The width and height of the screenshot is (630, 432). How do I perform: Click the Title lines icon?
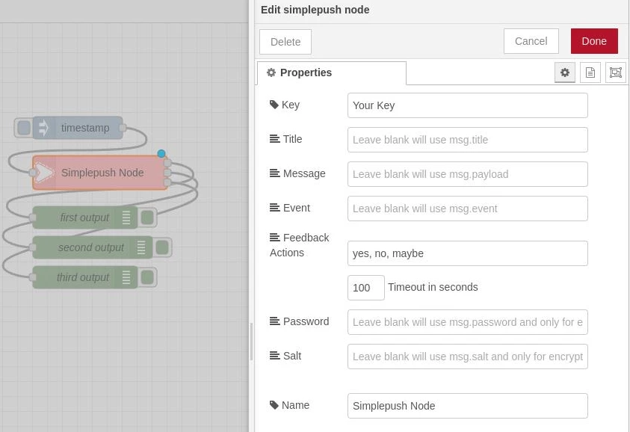coord(275,139)
